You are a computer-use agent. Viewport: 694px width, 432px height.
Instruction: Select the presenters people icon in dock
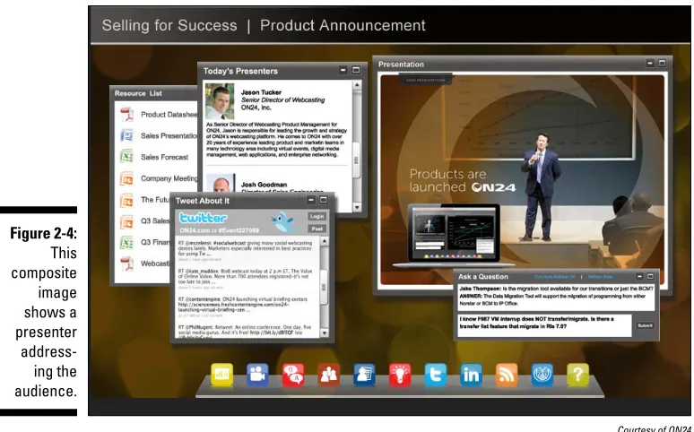(x=328, y=375)
